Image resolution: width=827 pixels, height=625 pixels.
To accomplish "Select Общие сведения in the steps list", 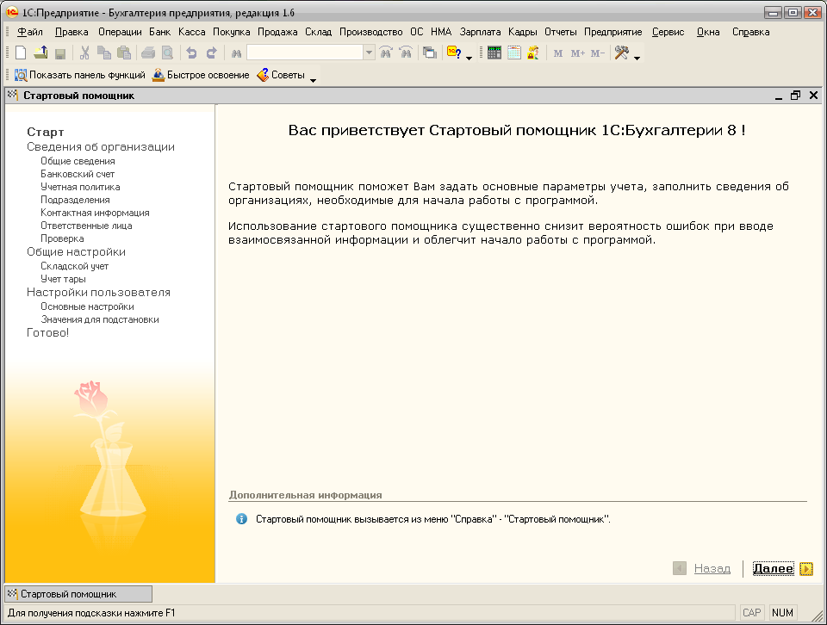I will [78, 161].
